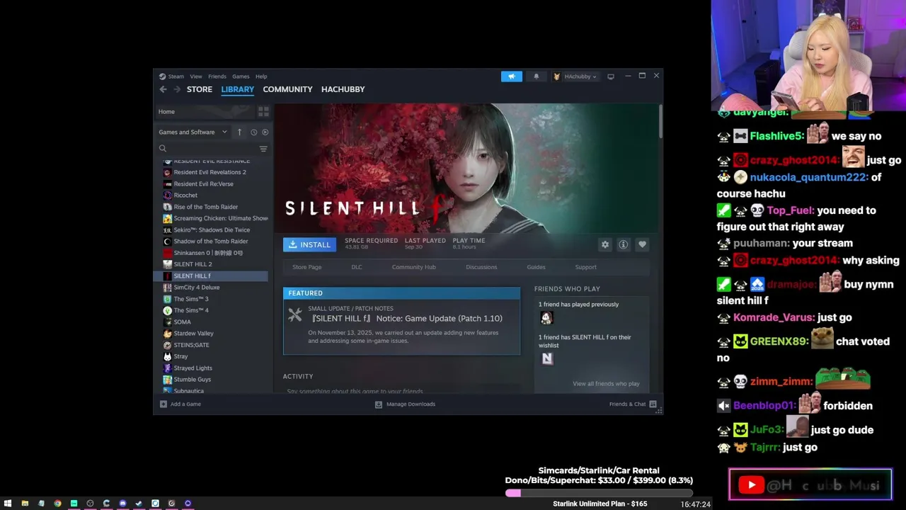Open the Help menu
906x510 pixels.
[x=261, y=76]
